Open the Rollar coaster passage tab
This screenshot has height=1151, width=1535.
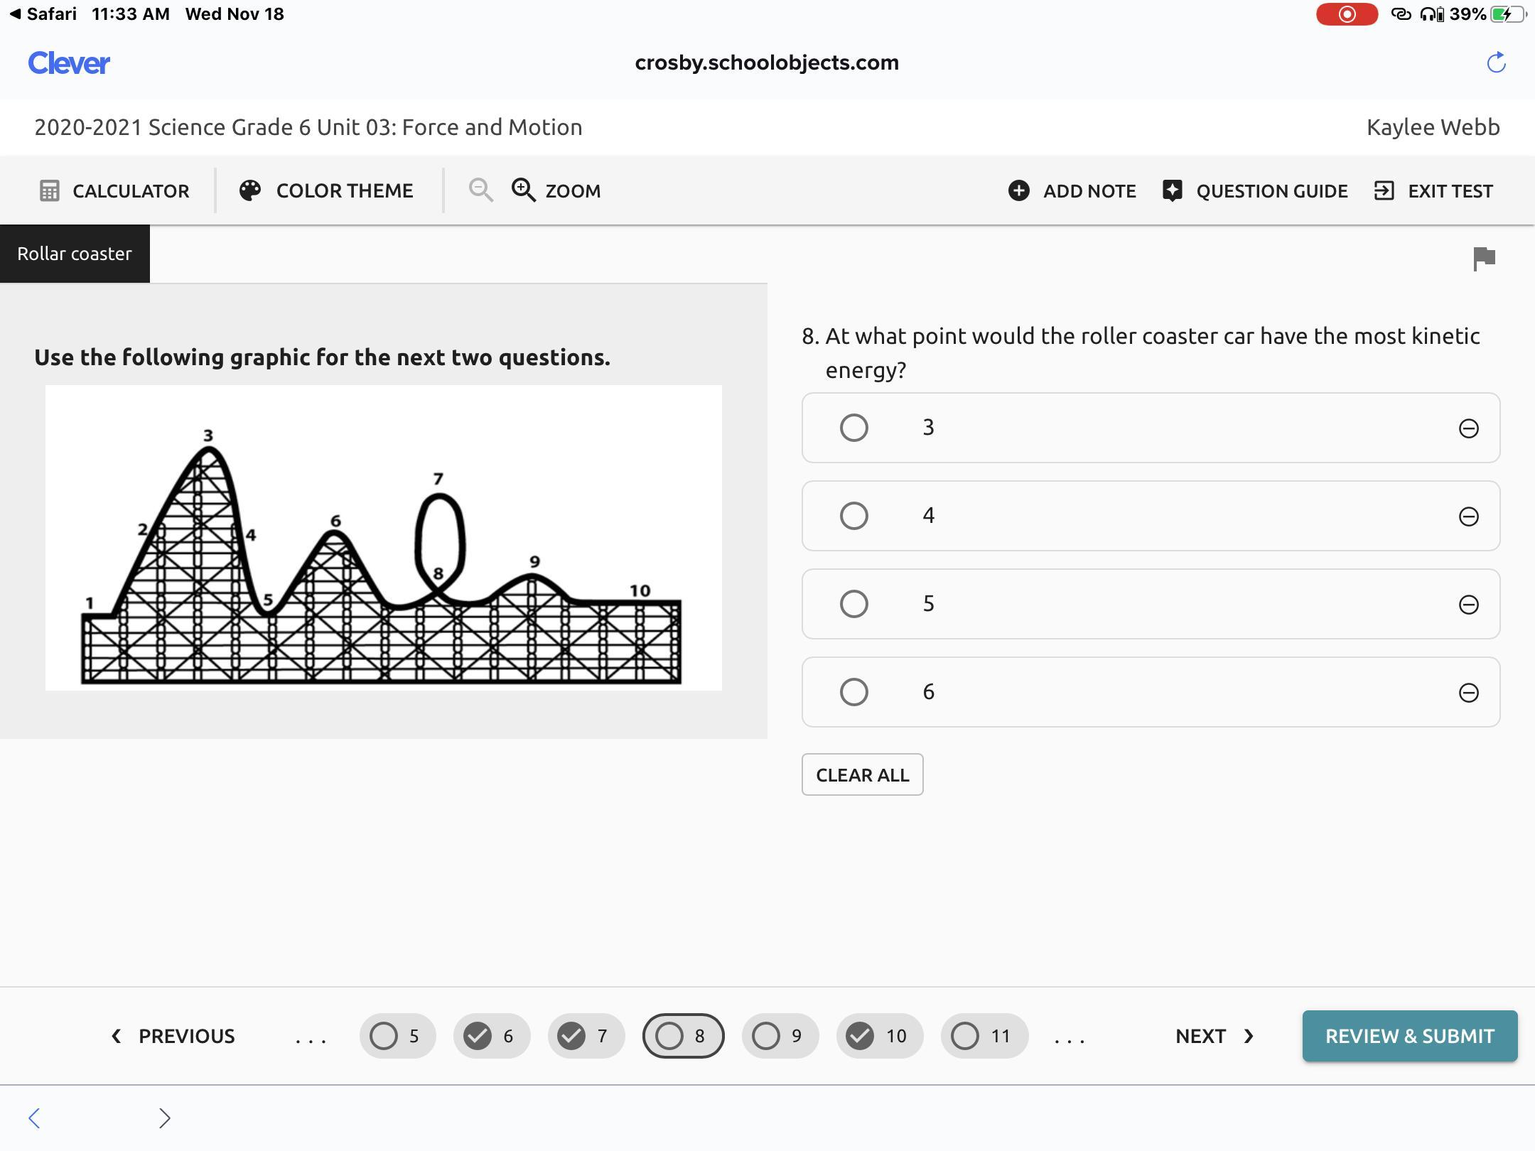tap(75, 254)
